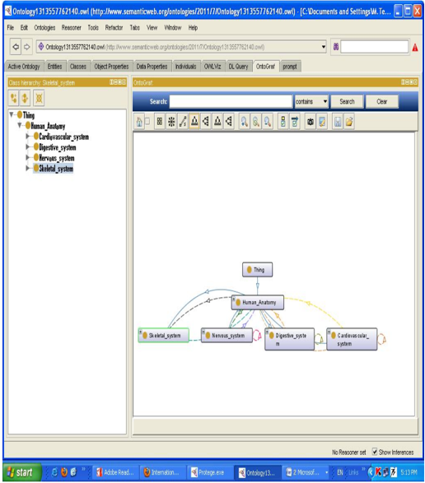Open a saved graph via folder icon
The image size is (425, 483).
[349, 121]
